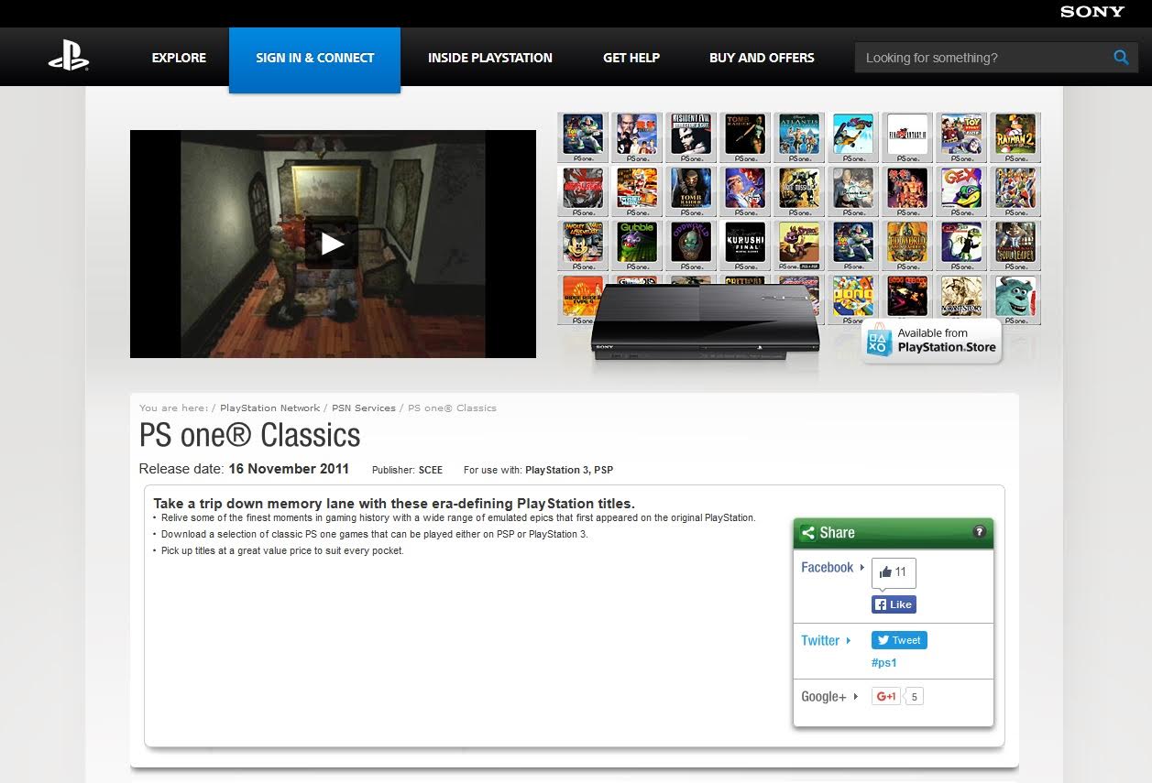Select the Metal Gear Solid game icon
This screenshot has height=783, width=1152.
pos(583,190)
